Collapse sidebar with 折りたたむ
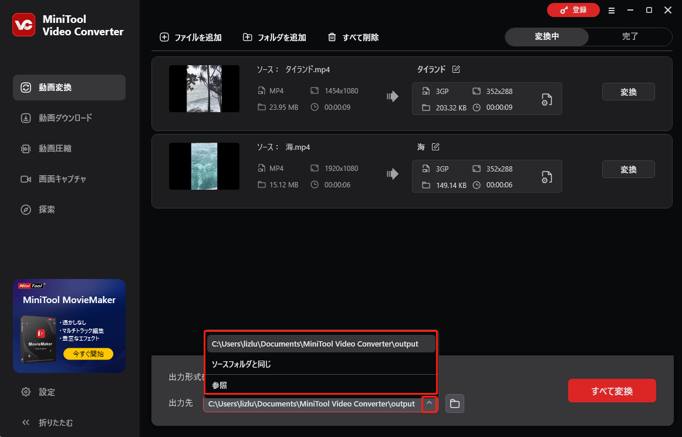This screenshot has height=437, width=682. click(47, 423)
